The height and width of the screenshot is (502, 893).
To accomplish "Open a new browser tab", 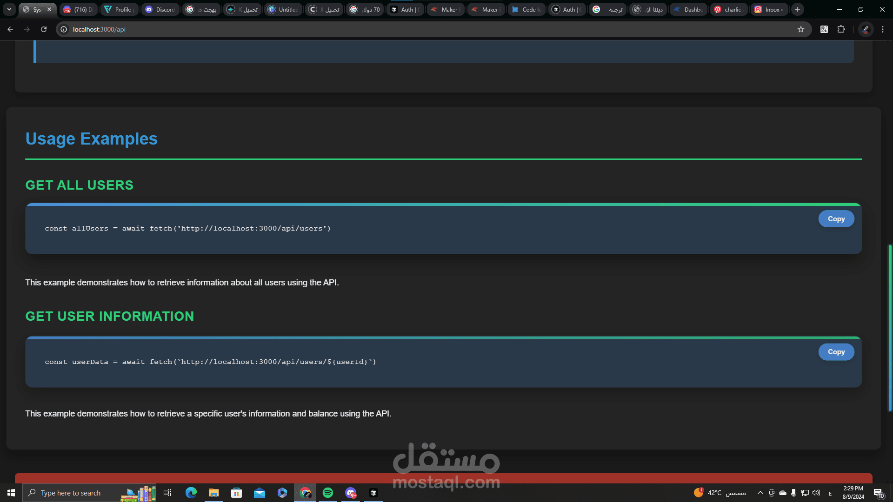I will tap(798, 9).
